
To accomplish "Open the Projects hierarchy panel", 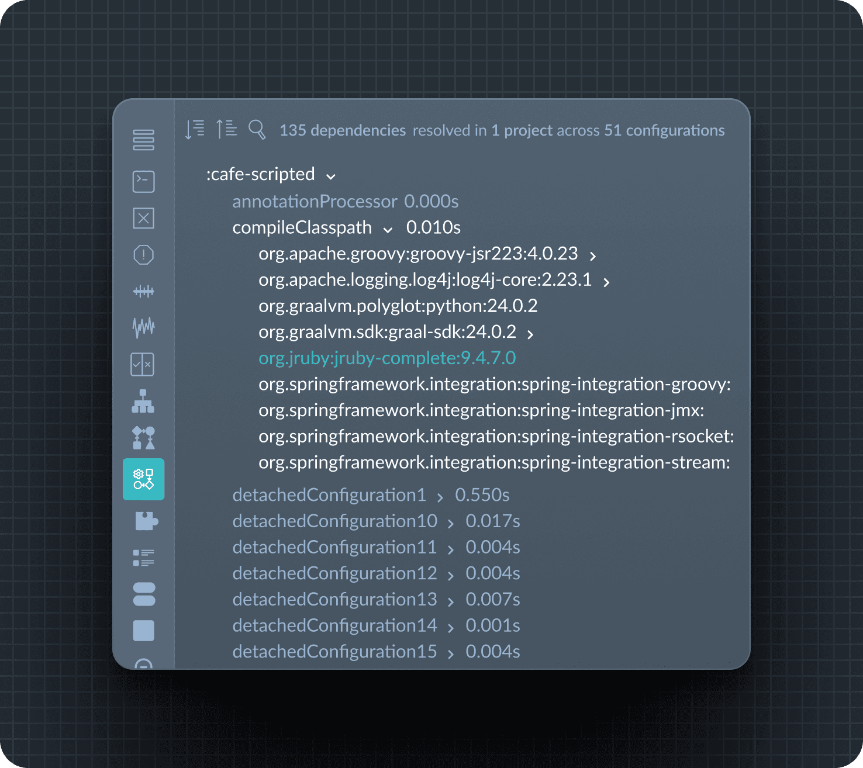I will click(x=143, y=402).
